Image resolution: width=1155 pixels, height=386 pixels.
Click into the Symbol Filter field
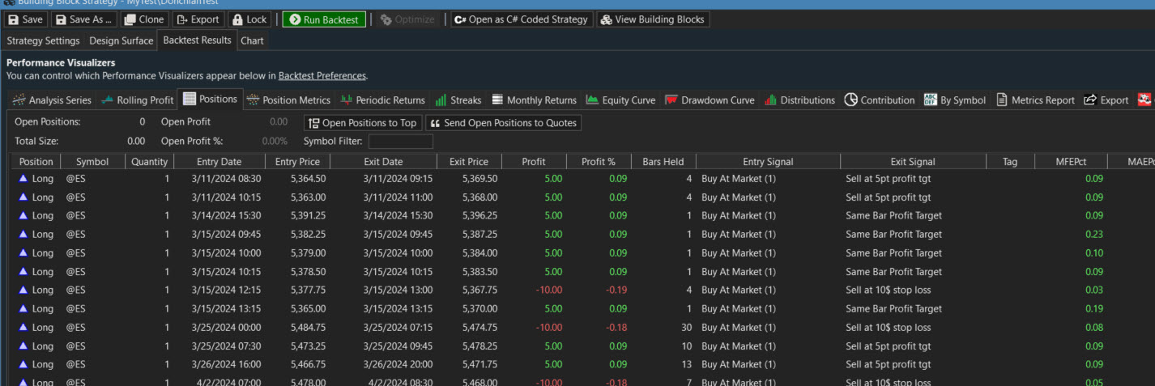click(400, 142)
